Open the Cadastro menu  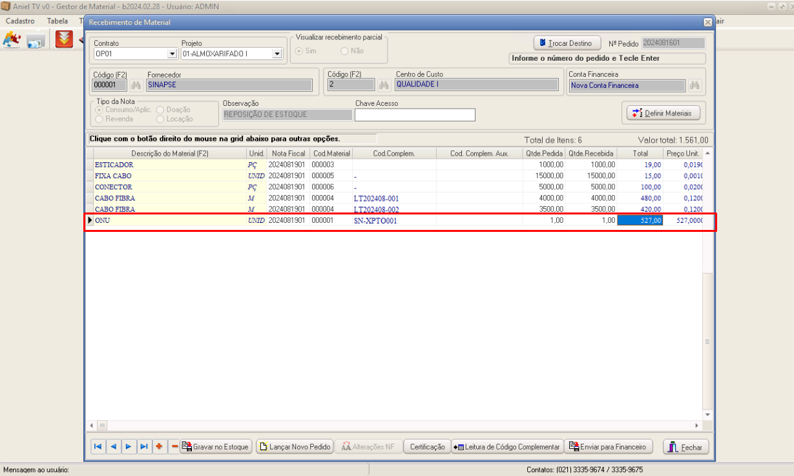[20, 21]
